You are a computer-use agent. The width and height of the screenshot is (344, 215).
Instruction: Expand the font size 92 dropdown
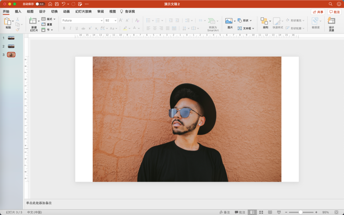click(115, 20)
